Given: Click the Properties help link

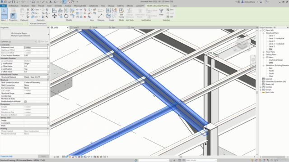Looking at the screenshot, I should pyautogui.click(x=6, y=156).
